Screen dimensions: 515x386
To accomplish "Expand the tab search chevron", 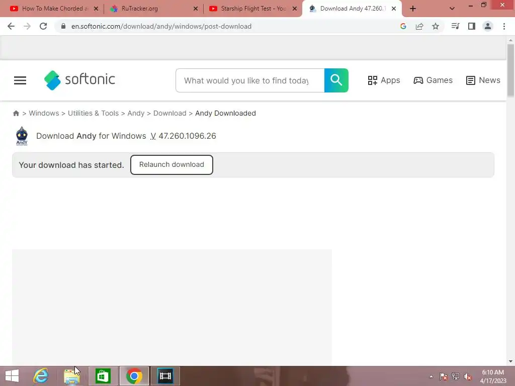I will click(452, 9).
